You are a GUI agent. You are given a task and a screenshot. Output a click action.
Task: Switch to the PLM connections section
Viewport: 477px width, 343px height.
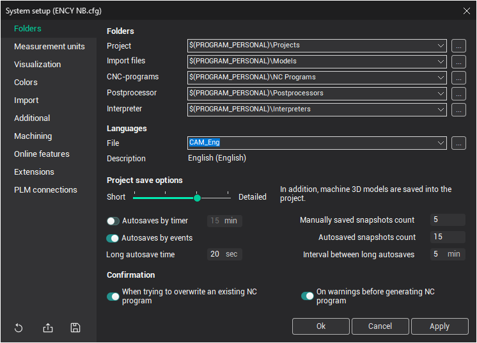point(45,190)
